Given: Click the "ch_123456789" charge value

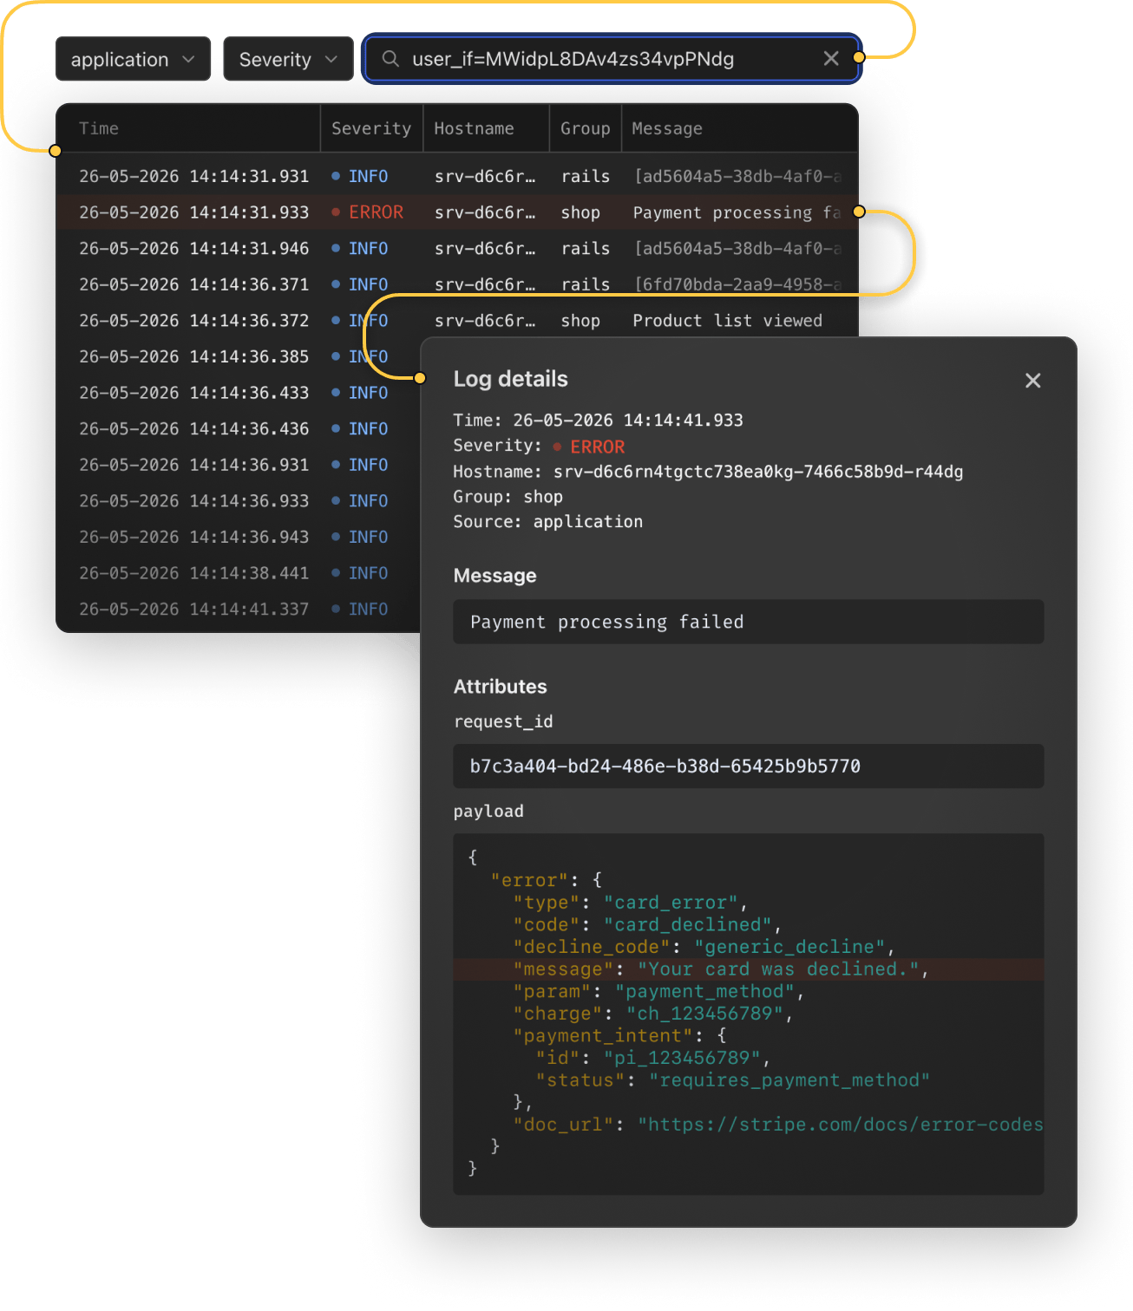Looking at the screenshot, I should coord(704,1014).
